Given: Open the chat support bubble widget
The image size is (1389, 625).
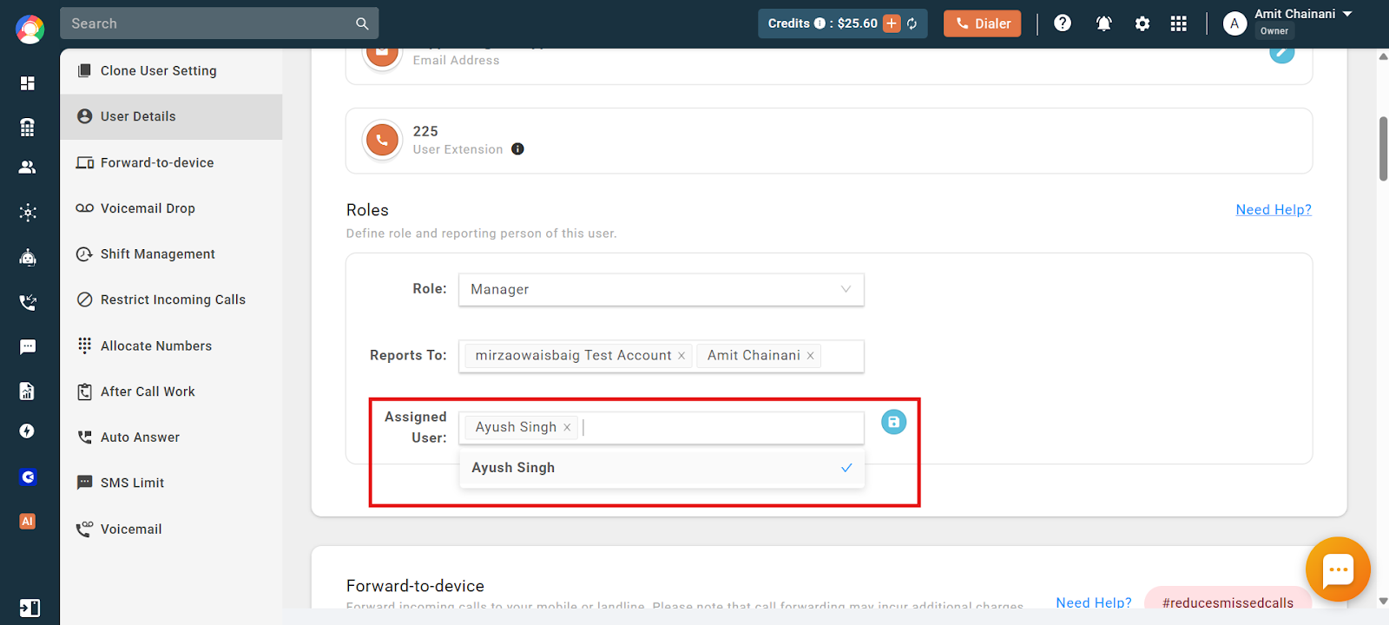Looking at the screenshot, I should 1338,569.
